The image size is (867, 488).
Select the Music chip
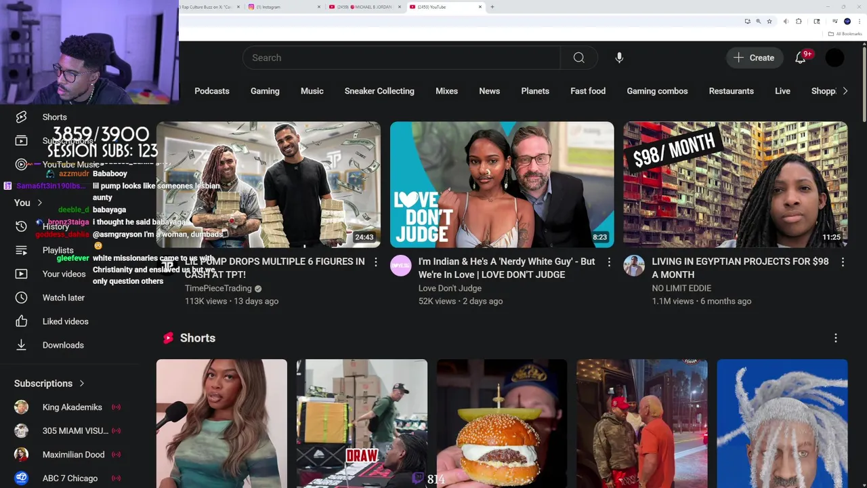click(x=312, y=91)
